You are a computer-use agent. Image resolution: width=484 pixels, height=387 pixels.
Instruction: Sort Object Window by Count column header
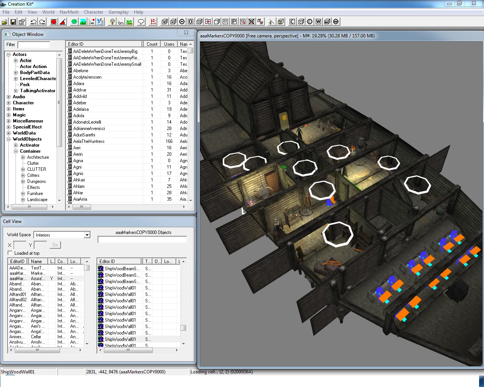(152, 44)
